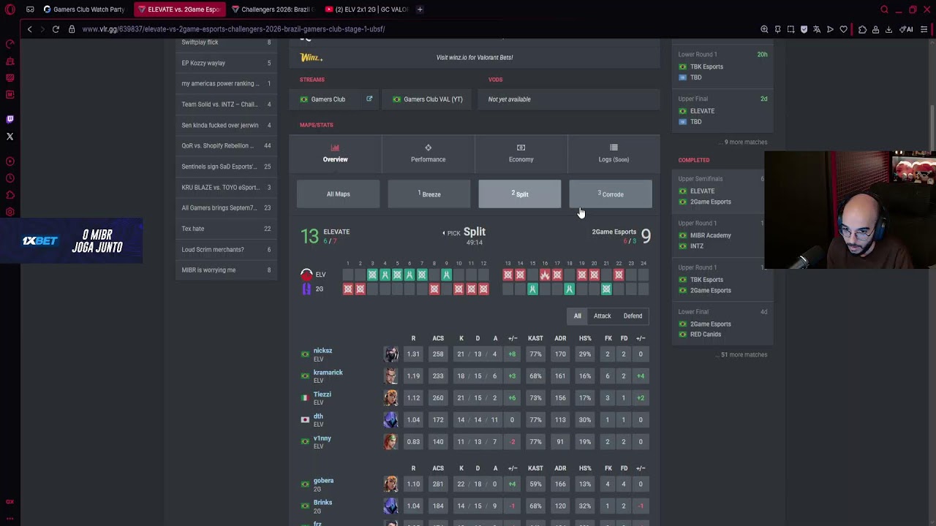Filter stats to Defend side
This screenshot has width=936, height=526.
click(x=633, y=316)
